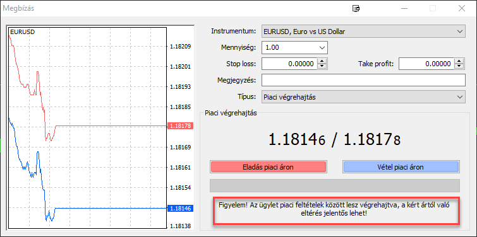Close the Megbízás order window
Screen dimensions: 477x237
pyautogui.click(x=461, y=8)
